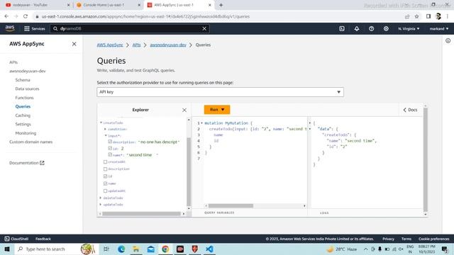Image resolution: width=454 pixels, height=255 pixels.
Task: Open the help question mark icon
Action: click(371, 28)
